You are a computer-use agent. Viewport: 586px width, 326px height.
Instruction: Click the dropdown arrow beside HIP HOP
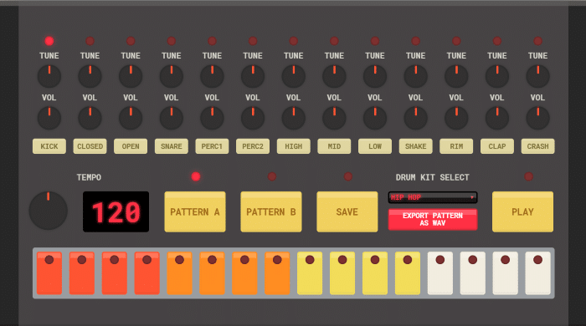pyautogui.click(x=472, y=197)
